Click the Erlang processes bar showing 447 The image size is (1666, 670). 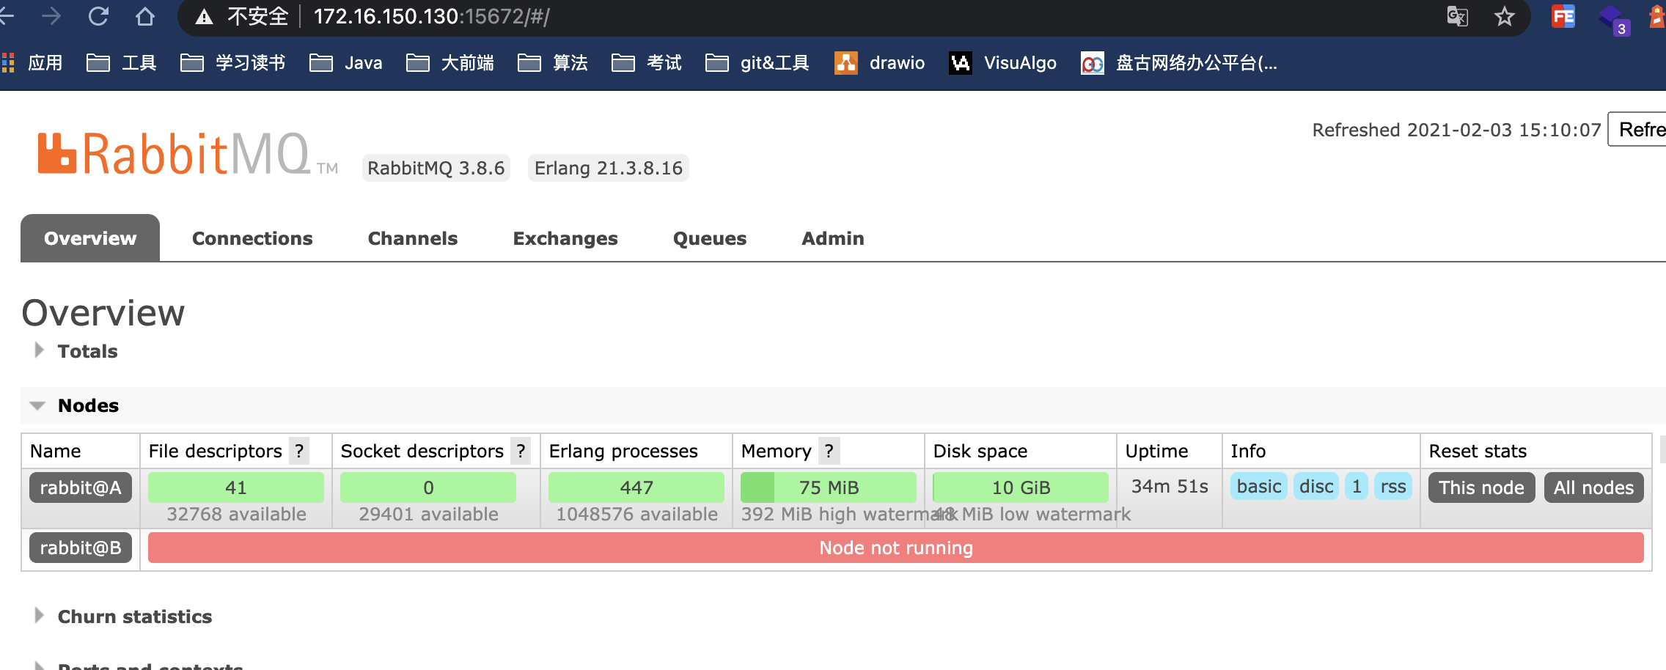636,487
